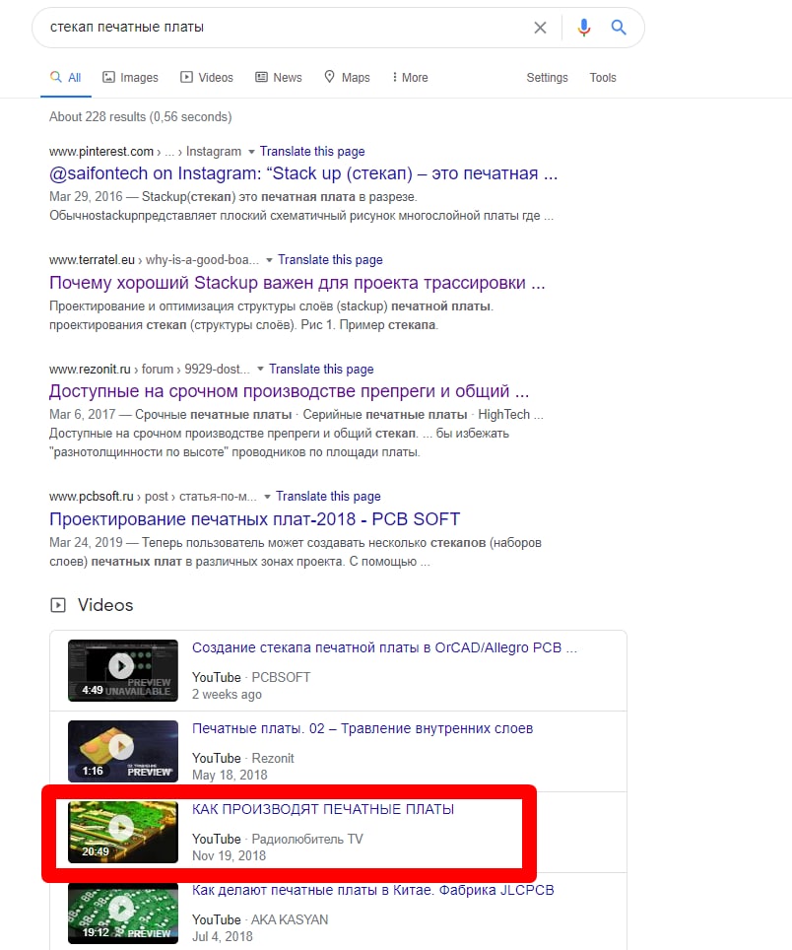The height and width of the screenshot is (950, 792).
Task: Open the @saifontech on Instagram result
Action: pos(303,173)
